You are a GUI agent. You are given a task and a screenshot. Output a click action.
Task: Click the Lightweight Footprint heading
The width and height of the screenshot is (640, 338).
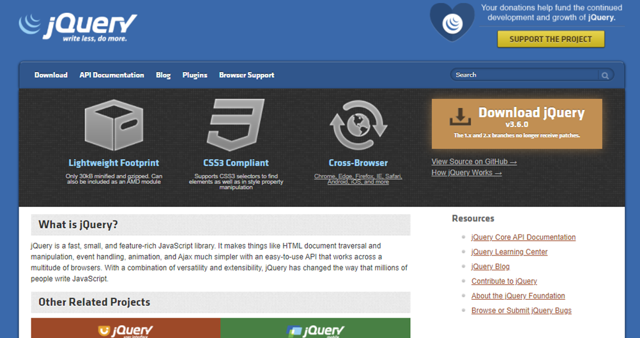(x=114, y=163)
